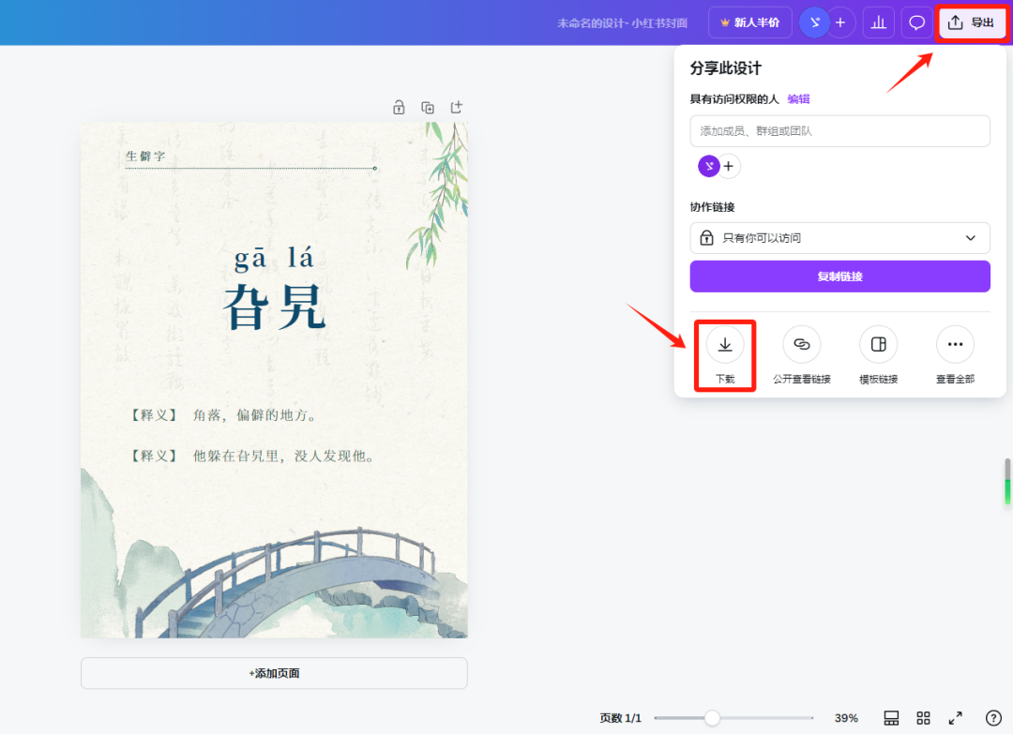Open the help question mark icon

pyautogui.click(x=994, y=717)
